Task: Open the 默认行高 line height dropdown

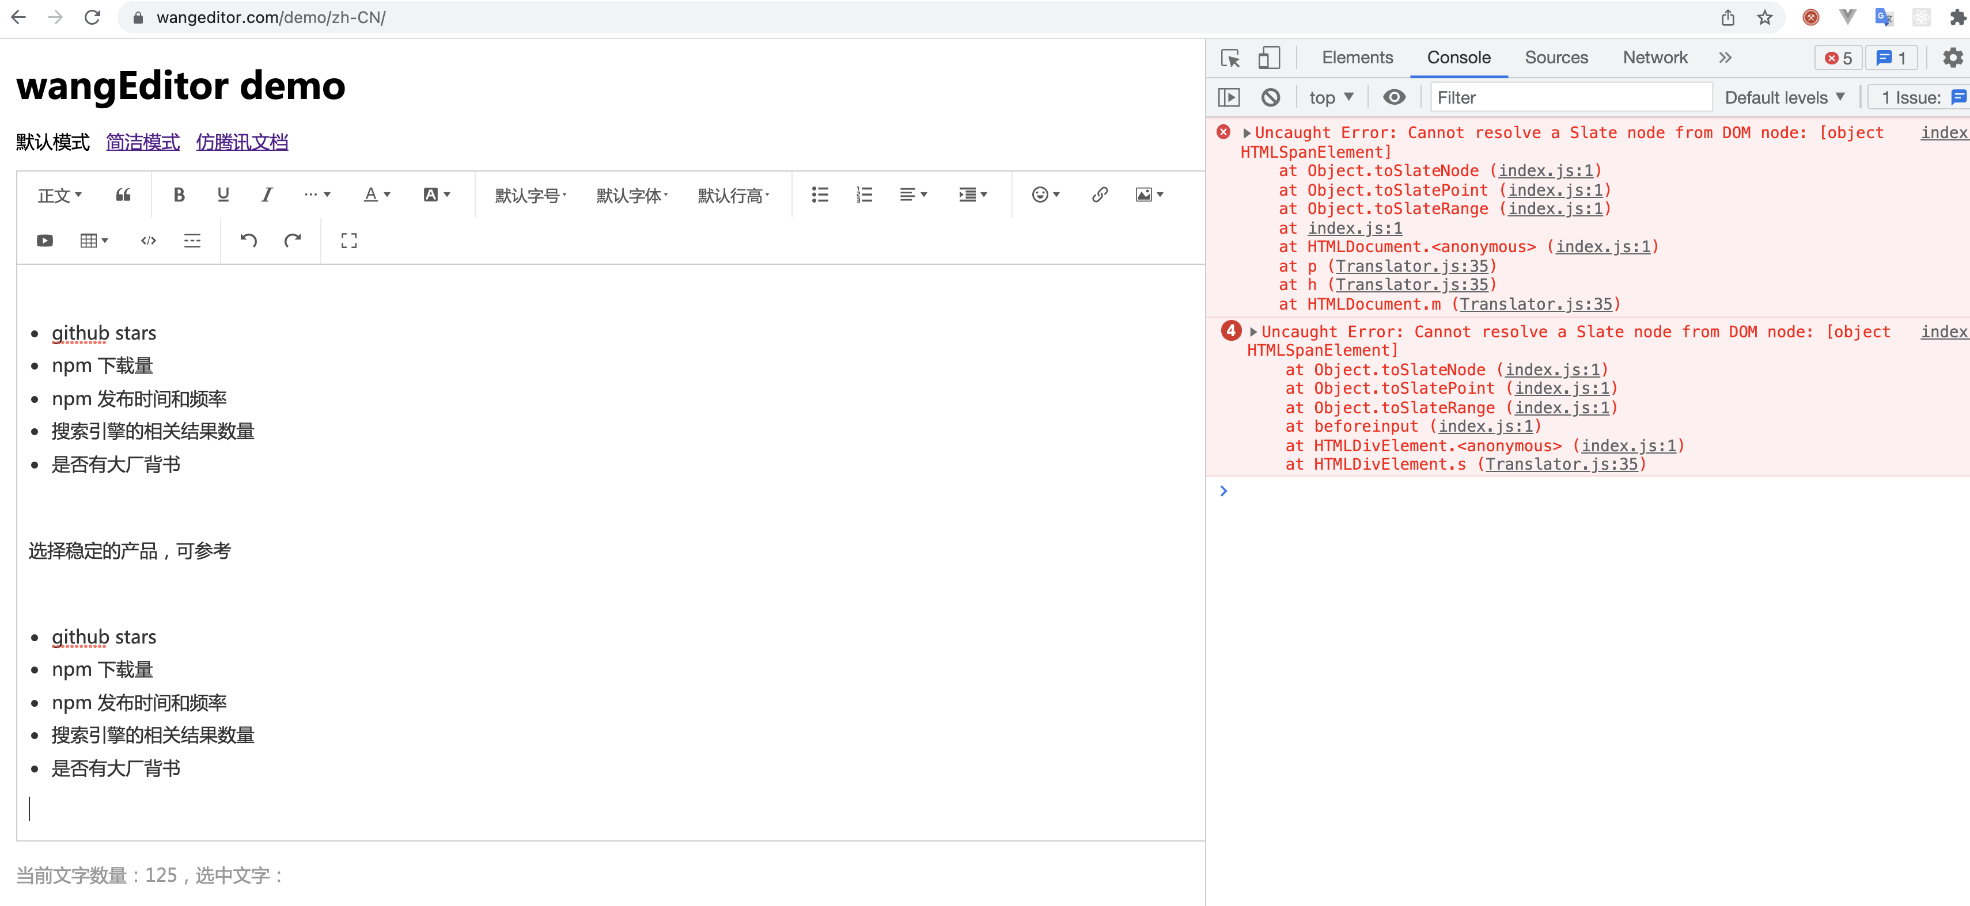Action: [733, 195]
